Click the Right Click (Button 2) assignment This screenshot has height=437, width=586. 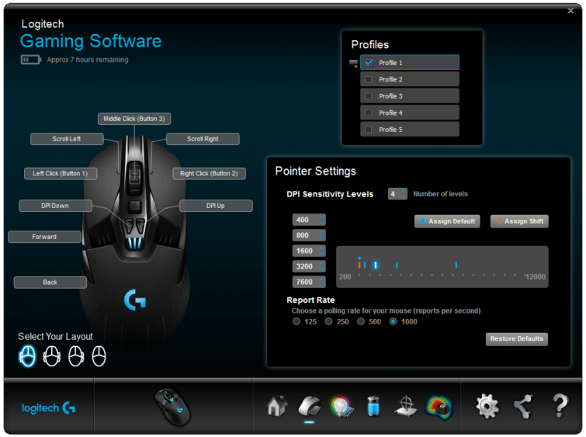pyautogui.click(x=209, y=174)
